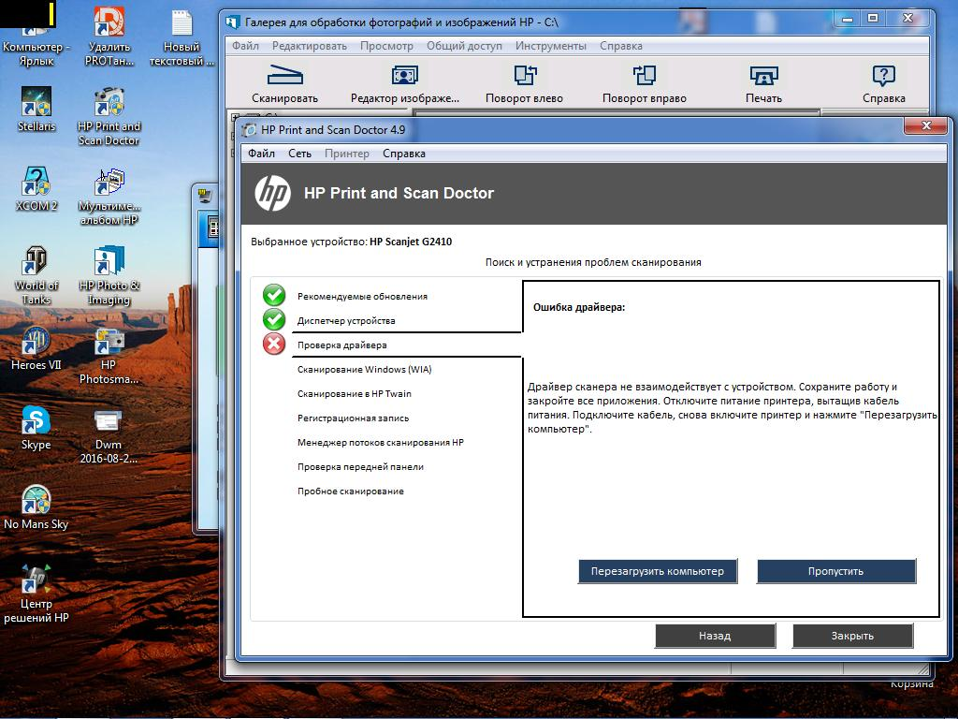Select the Heroes VII desktop shortcut
958x719 pixels.
point(36,348)
